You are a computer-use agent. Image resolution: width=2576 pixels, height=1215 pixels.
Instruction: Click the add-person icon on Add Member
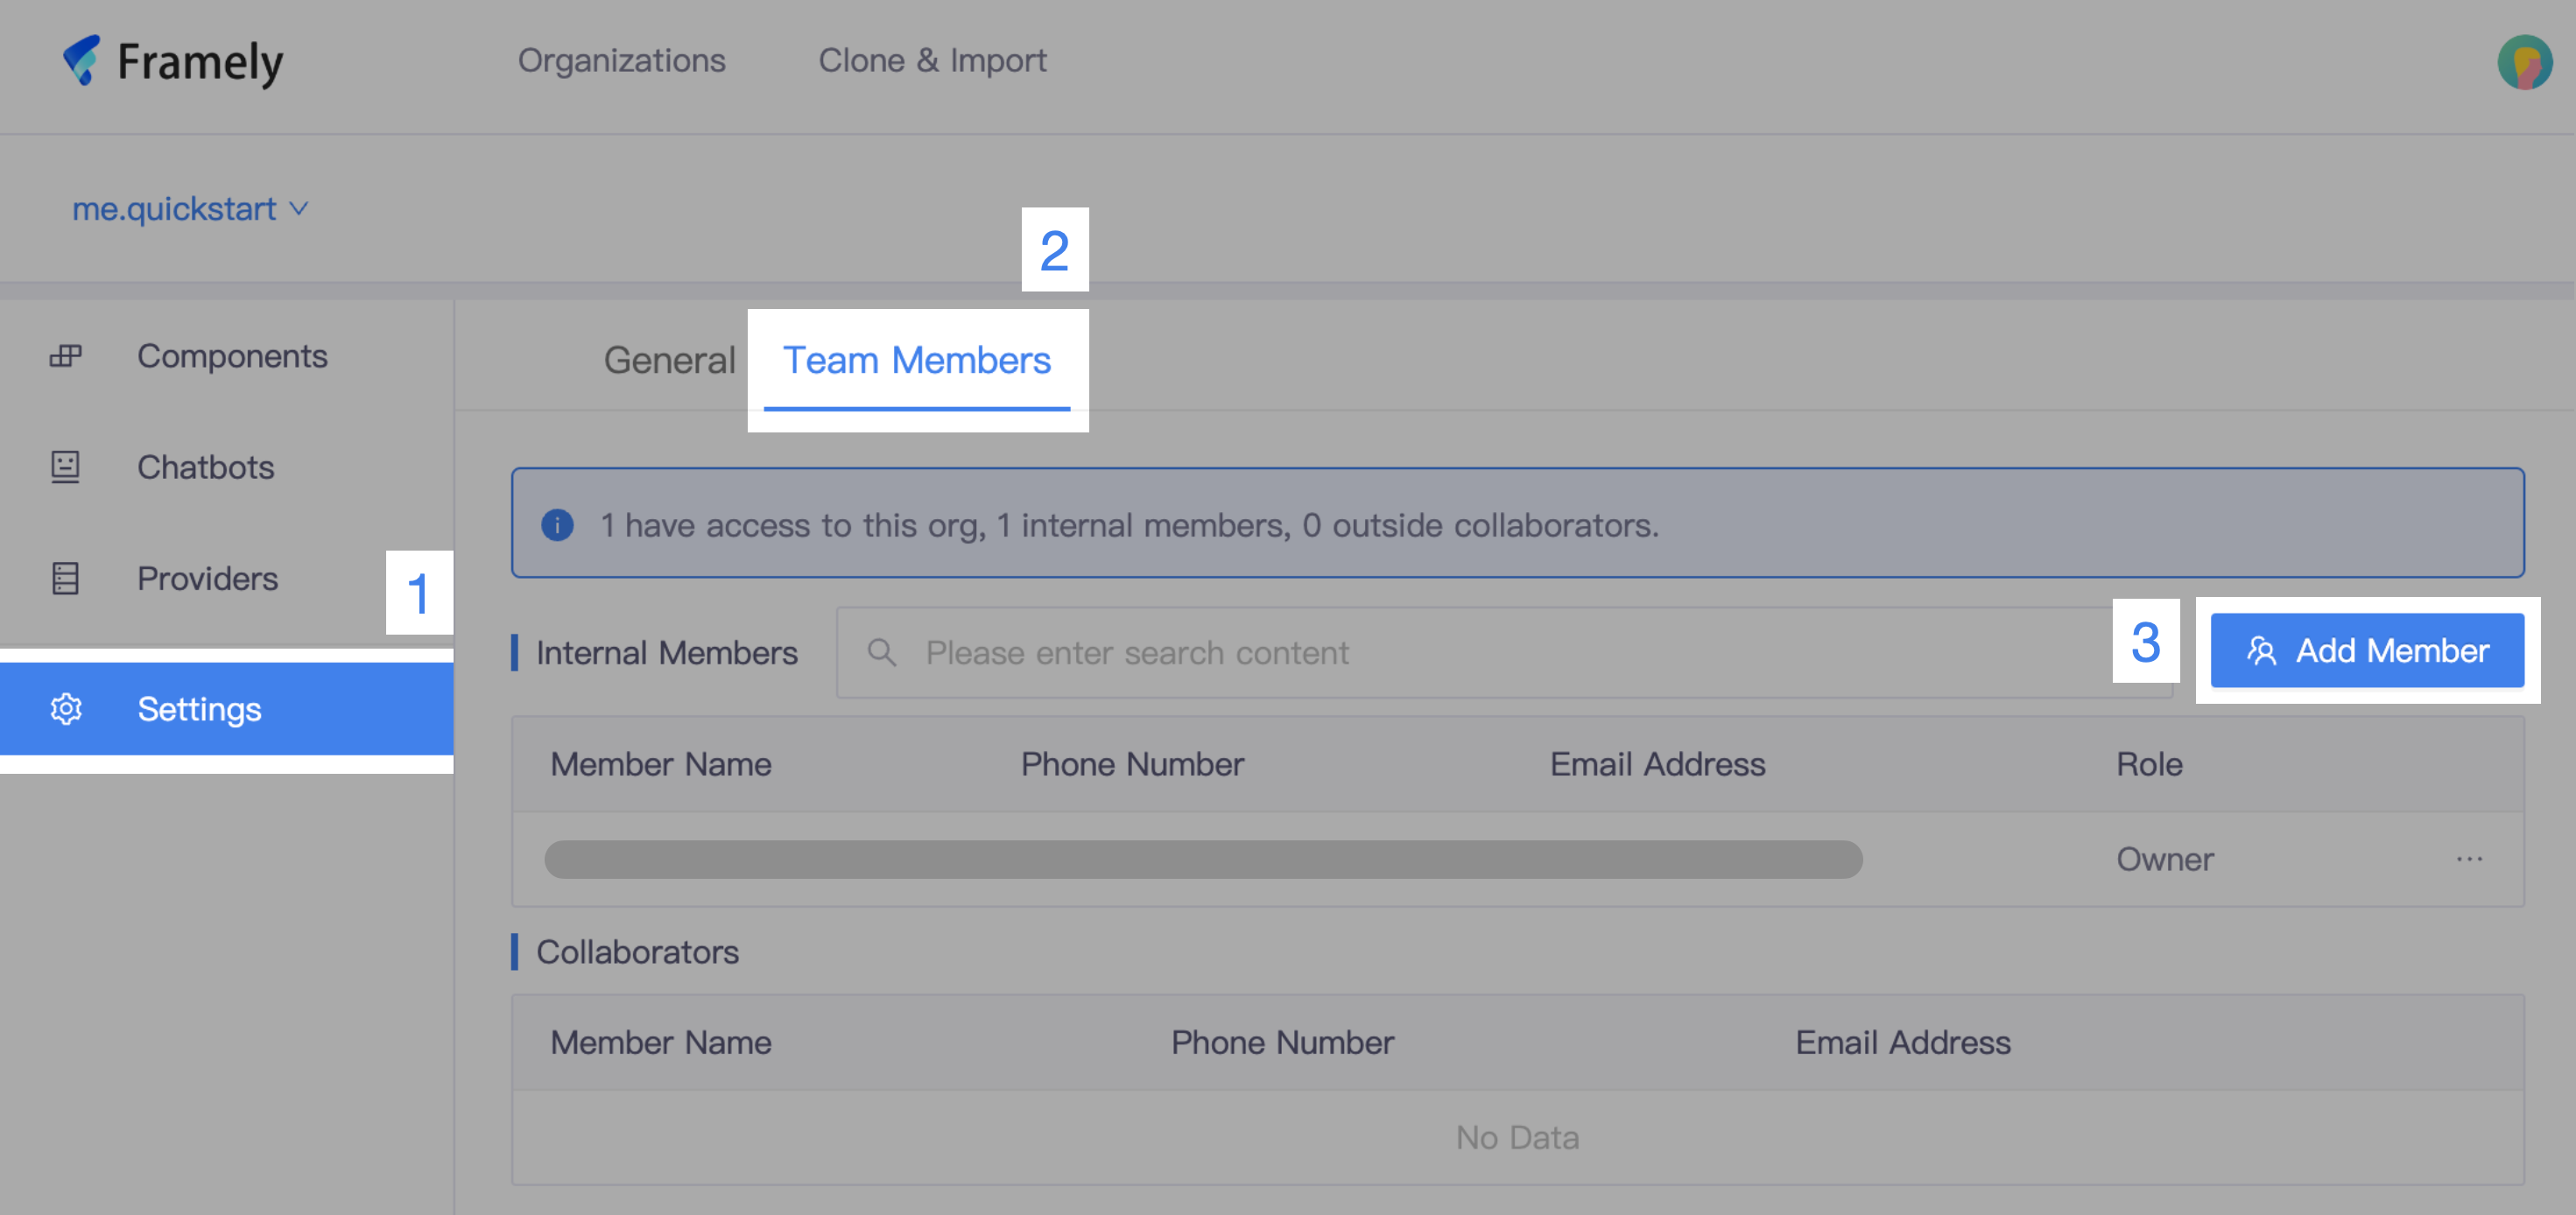pos(2260,651)
